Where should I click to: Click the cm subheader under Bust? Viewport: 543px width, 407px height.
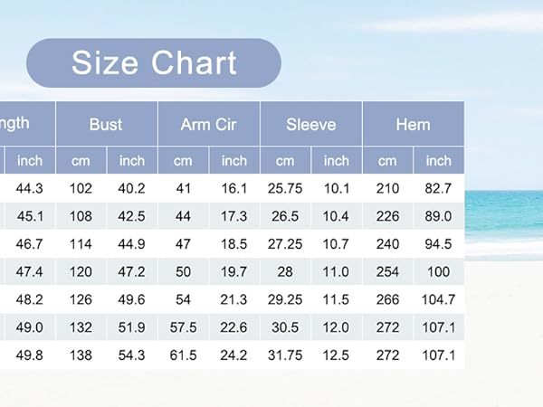click(x=81, y=161)
